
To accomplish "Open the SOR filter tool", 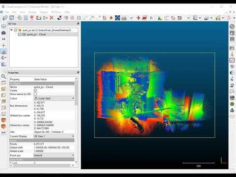I will (x=124, y=18).
